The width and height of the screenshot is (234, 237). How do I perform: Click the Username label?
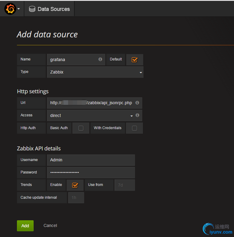[x=29, y=160]
